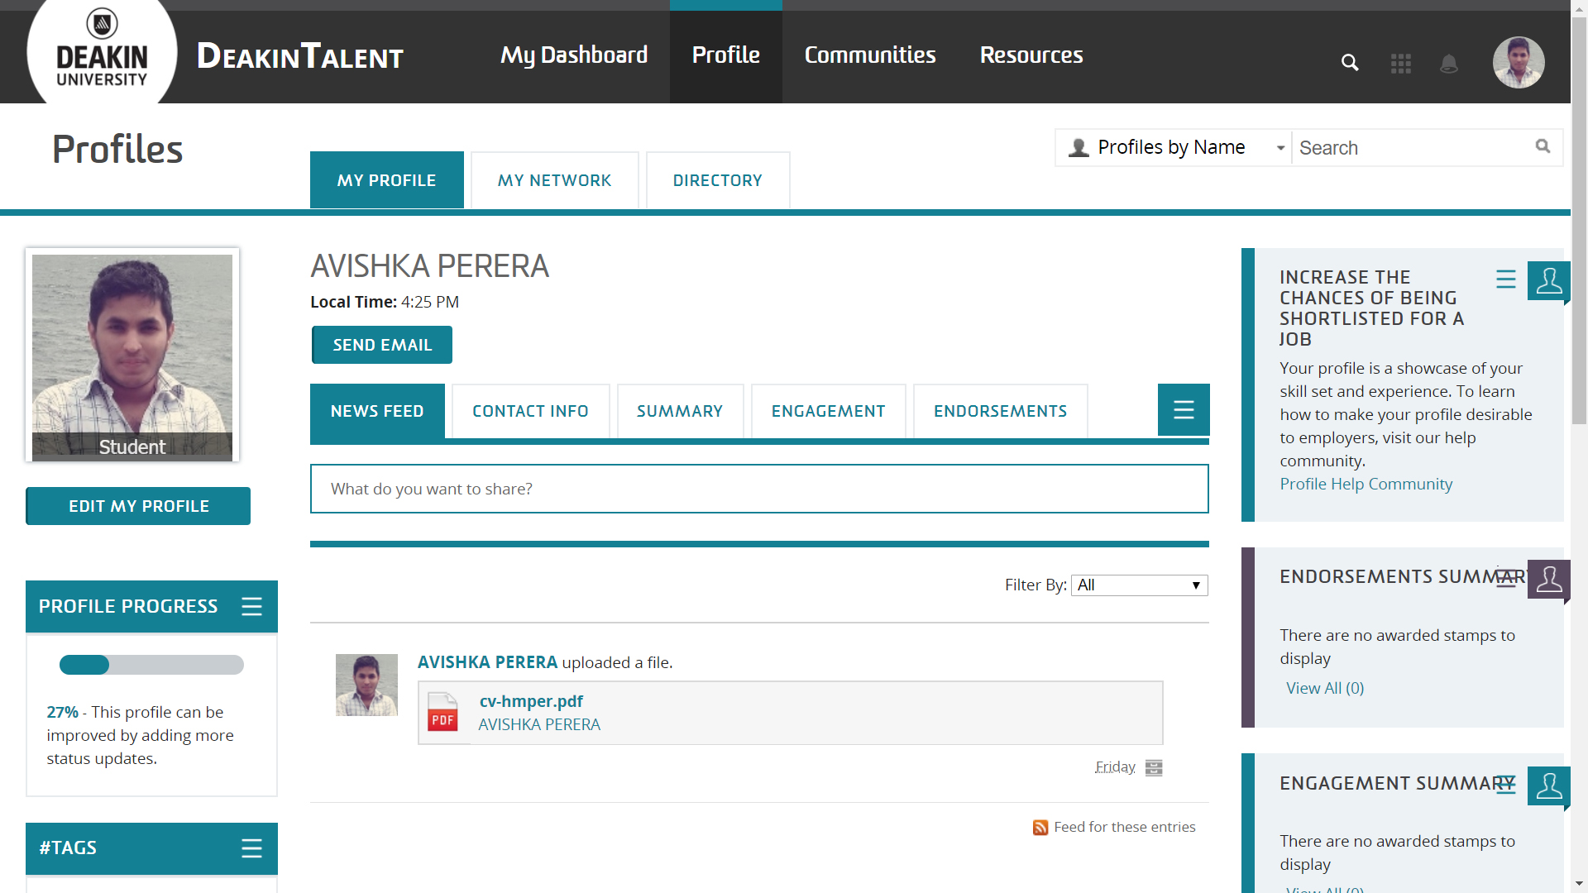Open the Profile Help Community link
Screen dimensions: 1588x893
pos(1366,485)
